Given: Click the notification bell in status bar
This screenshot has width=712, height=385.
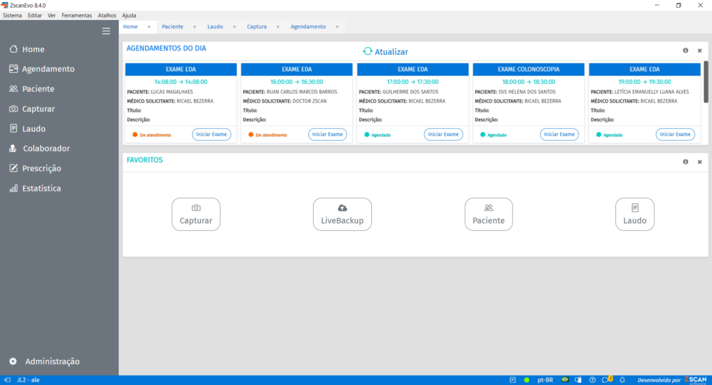Looking at the screenshot, I should (x=622, y=379).
